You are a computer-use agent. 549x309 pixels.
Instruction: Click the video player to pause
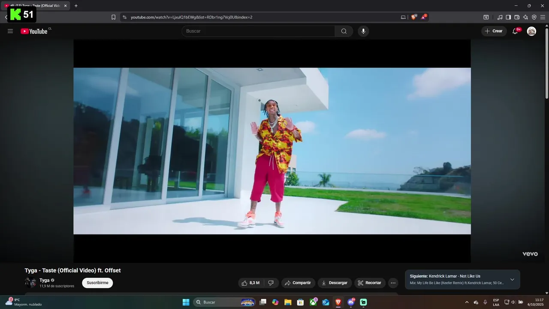[x=272, y=151]
